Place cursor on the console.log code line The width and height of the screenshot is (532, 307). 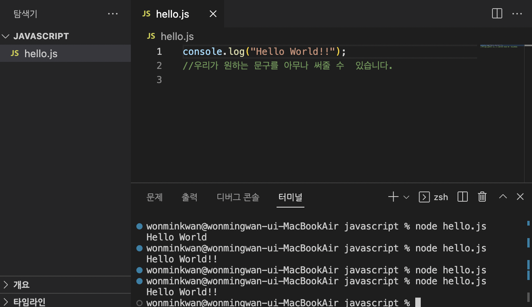click(x=264, y=51)
